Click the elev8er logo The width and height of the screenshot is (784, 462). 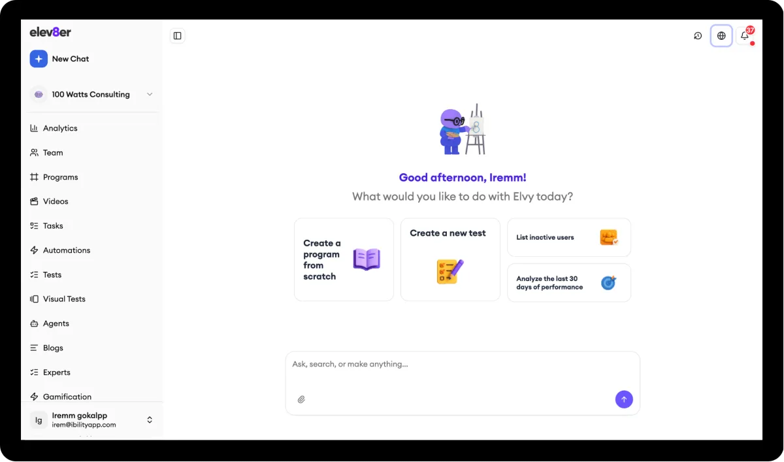tap(50, 32)
